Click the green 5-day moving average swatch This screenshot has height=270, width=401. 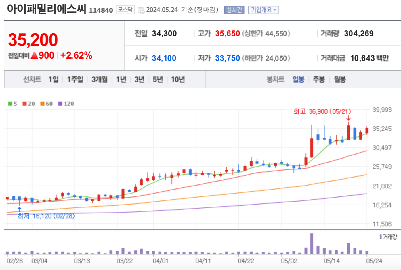10,104
